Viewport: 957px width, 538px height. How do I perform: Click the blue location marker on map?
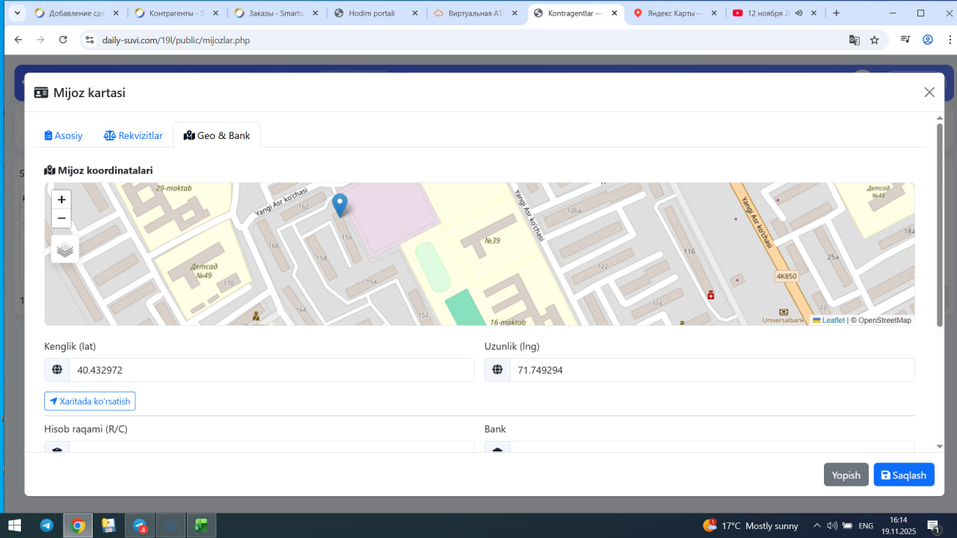point(339,204)
